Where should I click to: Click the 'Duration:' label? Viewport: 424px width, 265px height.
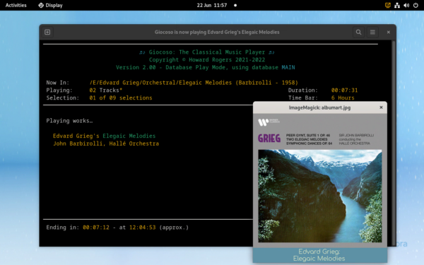click(x=303, y=90)
